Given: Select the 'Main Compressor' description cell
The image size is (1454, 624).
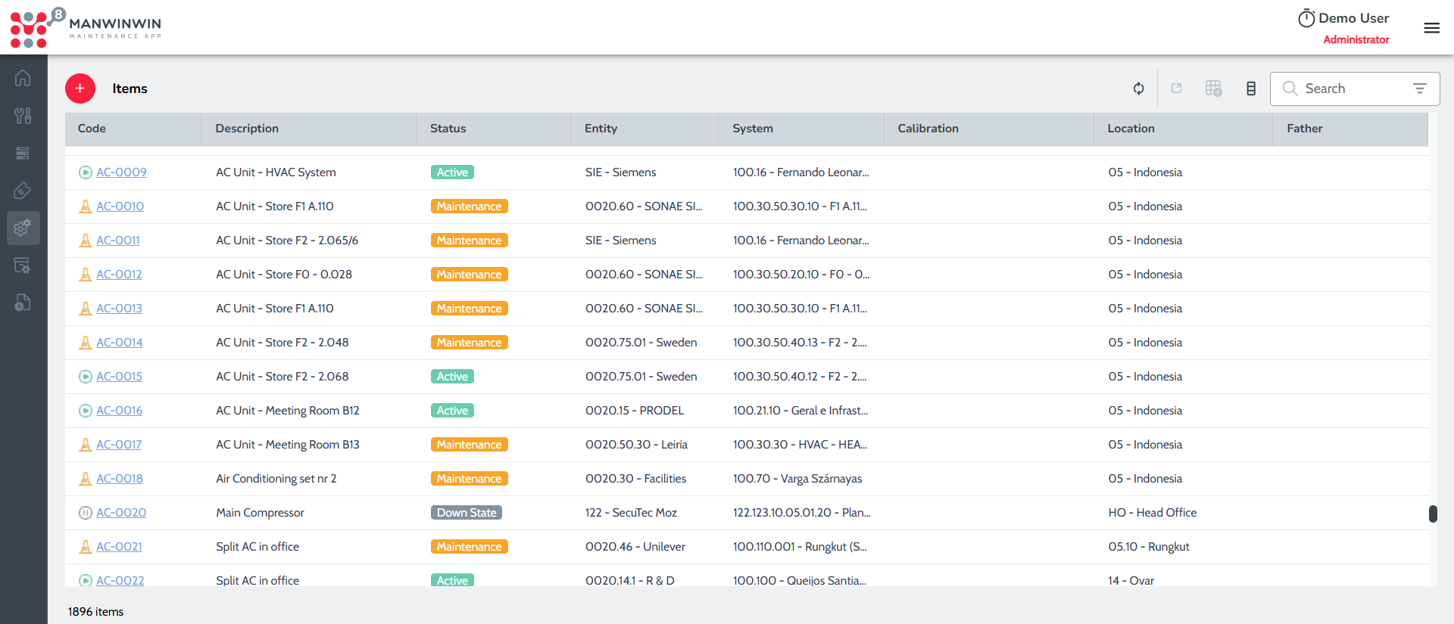Looking at the screenshot, I should pyautogui.click(x=260, y=513).
